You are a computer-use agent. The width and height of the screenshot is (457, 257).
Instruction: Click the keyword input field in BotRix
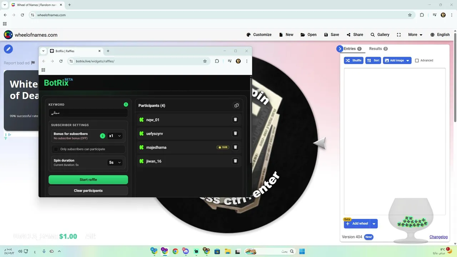click(88, 113)
